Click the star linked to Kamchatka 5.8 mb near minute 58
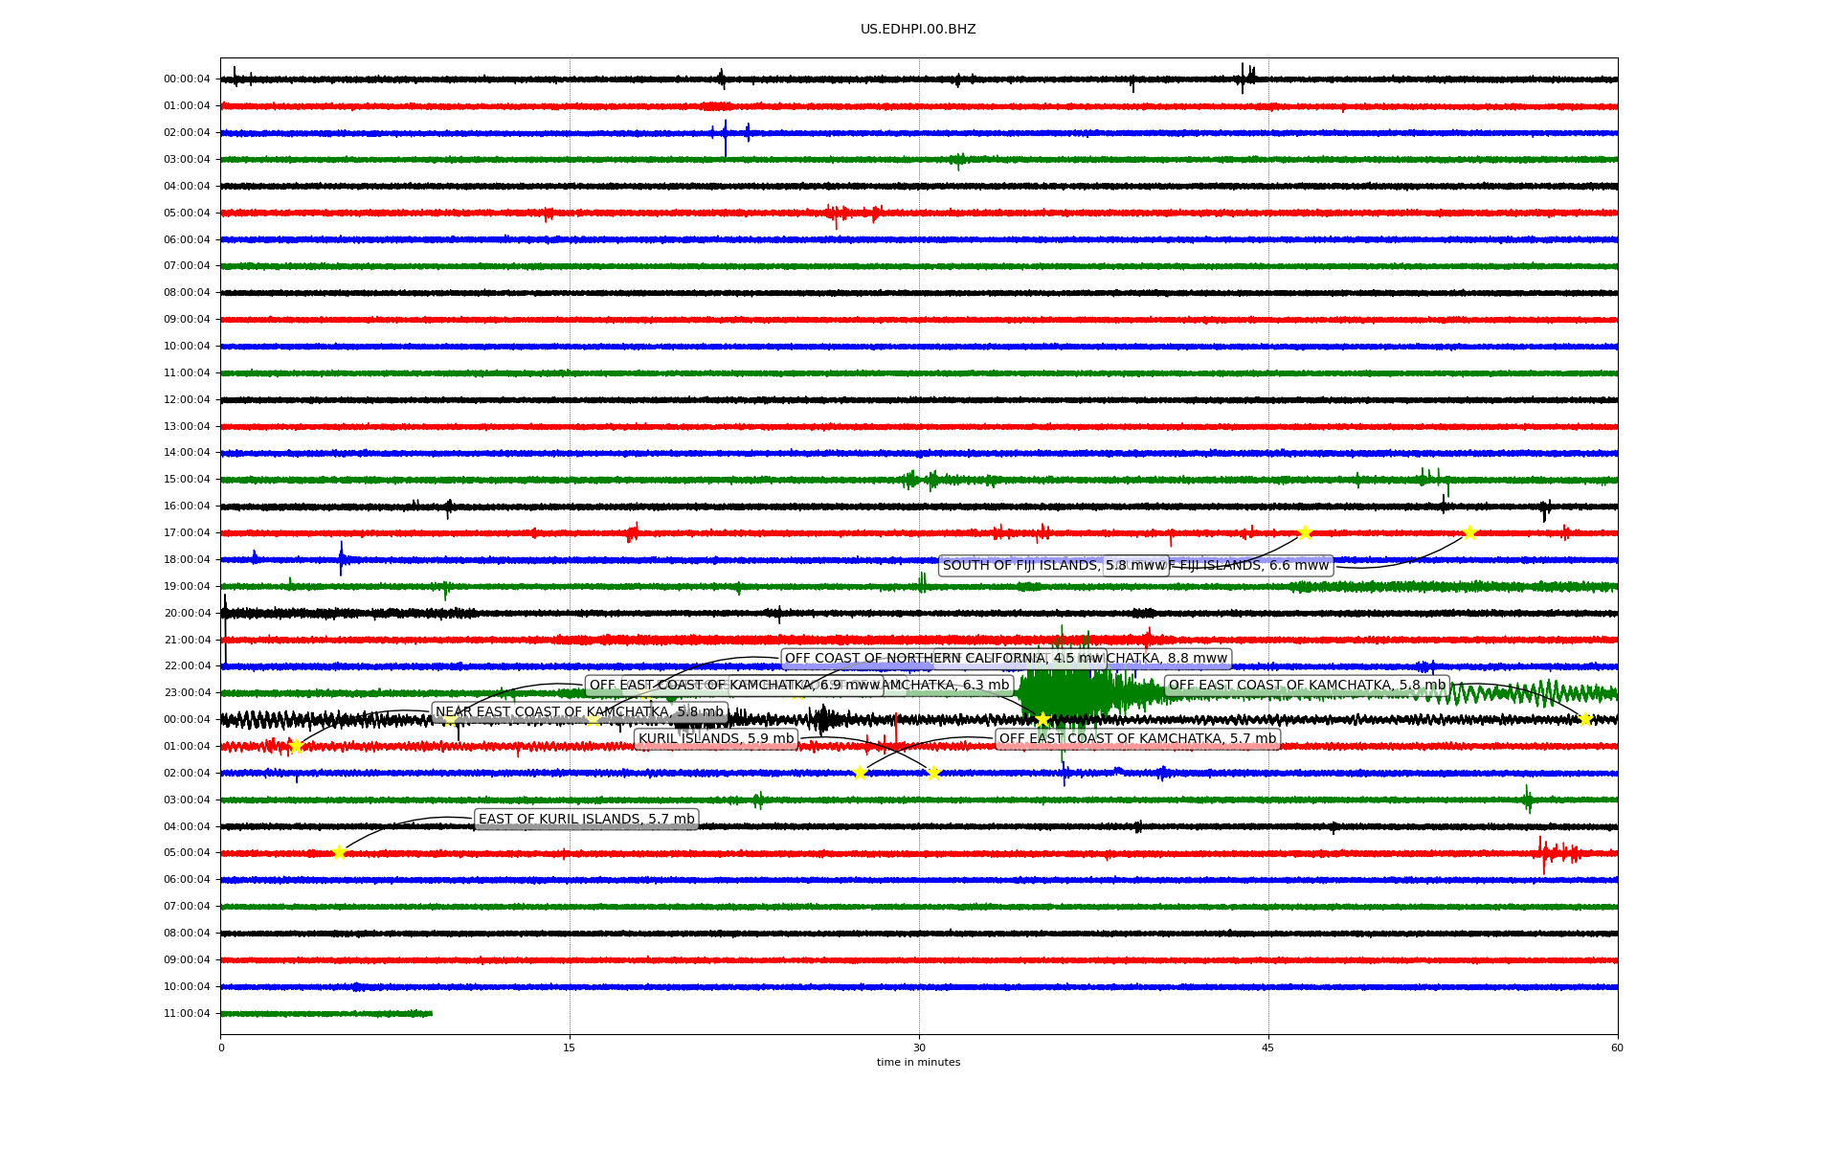The width and height of the screenshot is (1838, 1149). (1585, 720)
